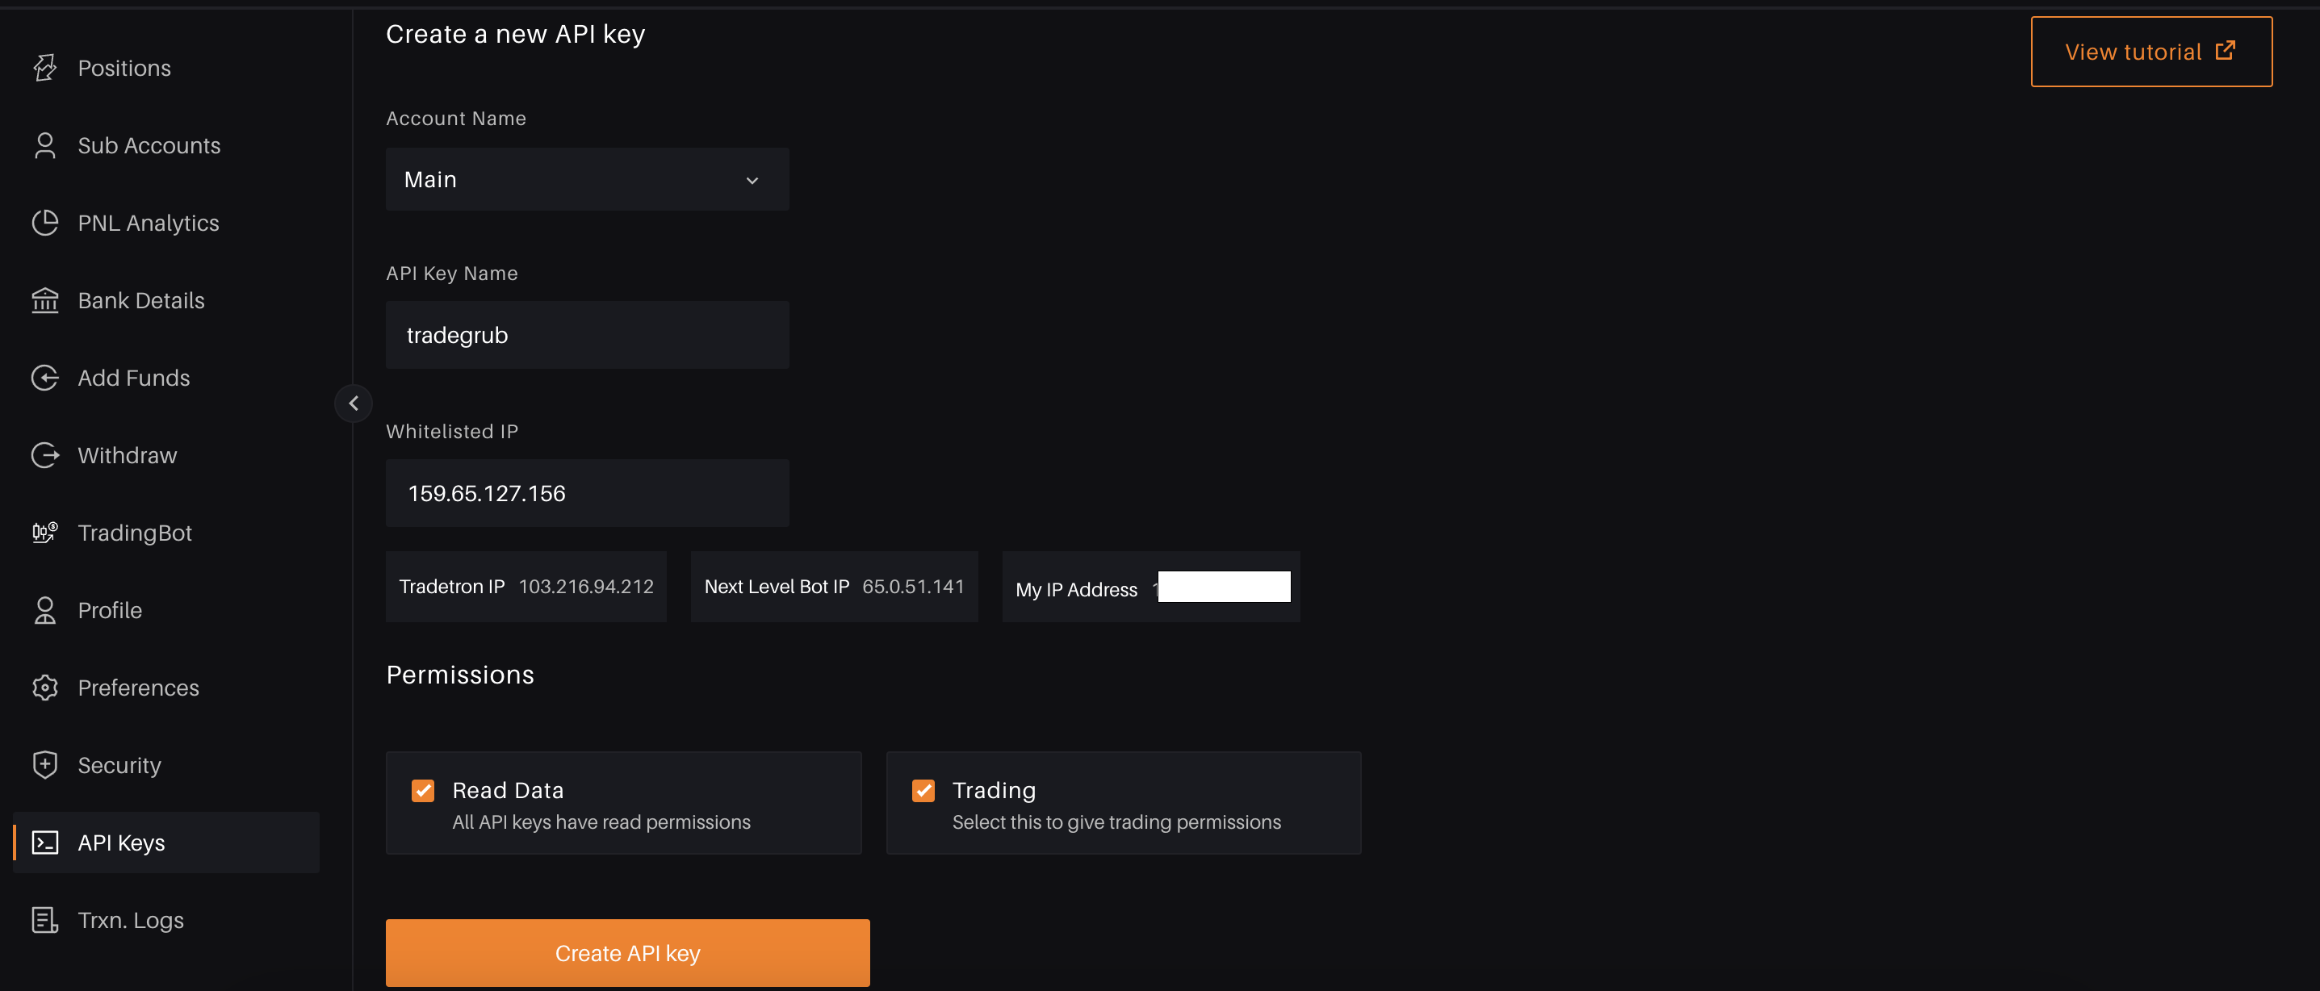Open the Add Funds page

click(x=133, y=377)
